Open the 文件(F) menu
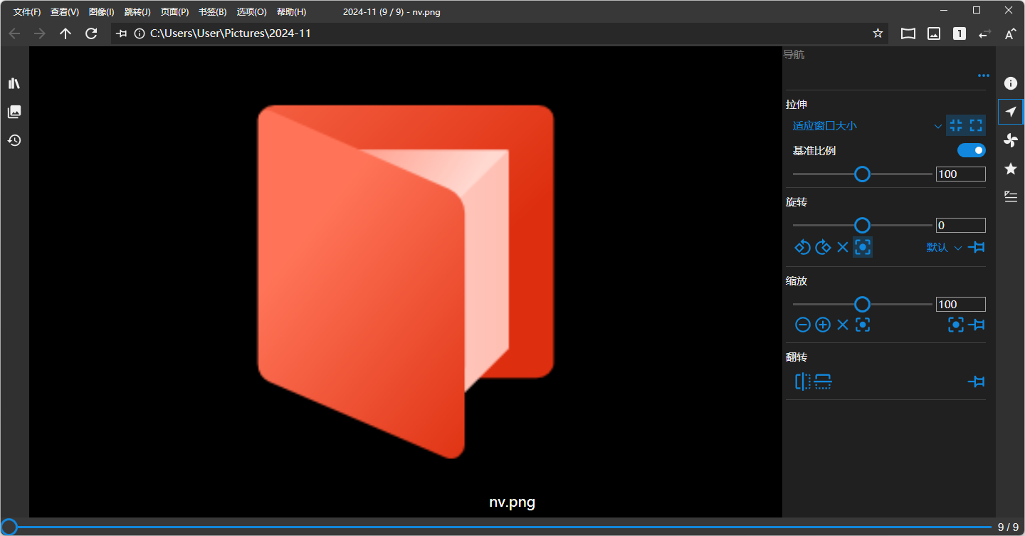The width and height of the screenshot is (1025, 536). [x=27, y=12]
